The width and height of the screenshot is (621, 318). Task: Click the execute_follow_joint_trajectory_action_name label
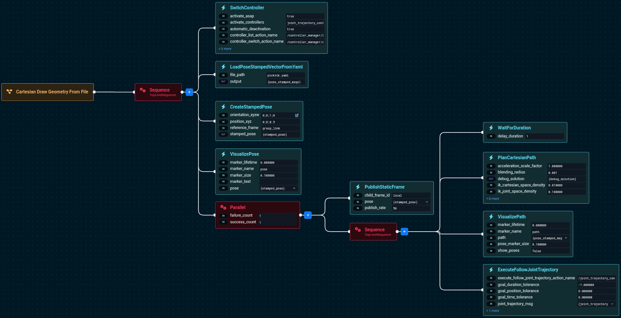tap(536, 278)
